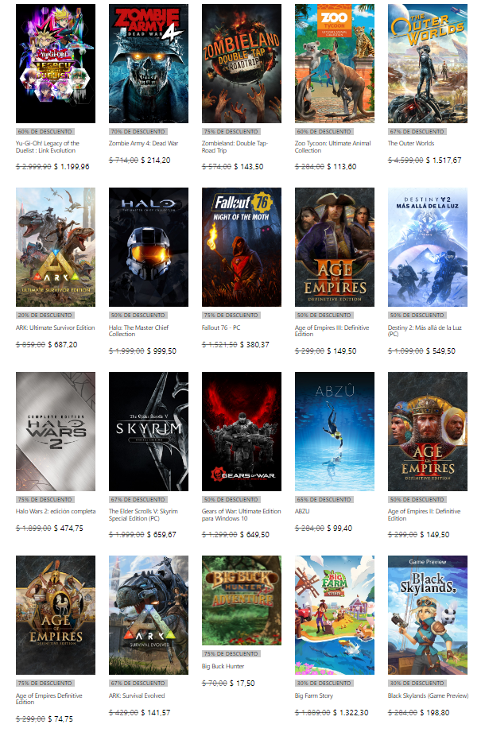Image resolution: width=485 pixels, height=732 pixels.
Task: Select the Halo Wars 2 complete edition cover
Action: pos(56,432)
